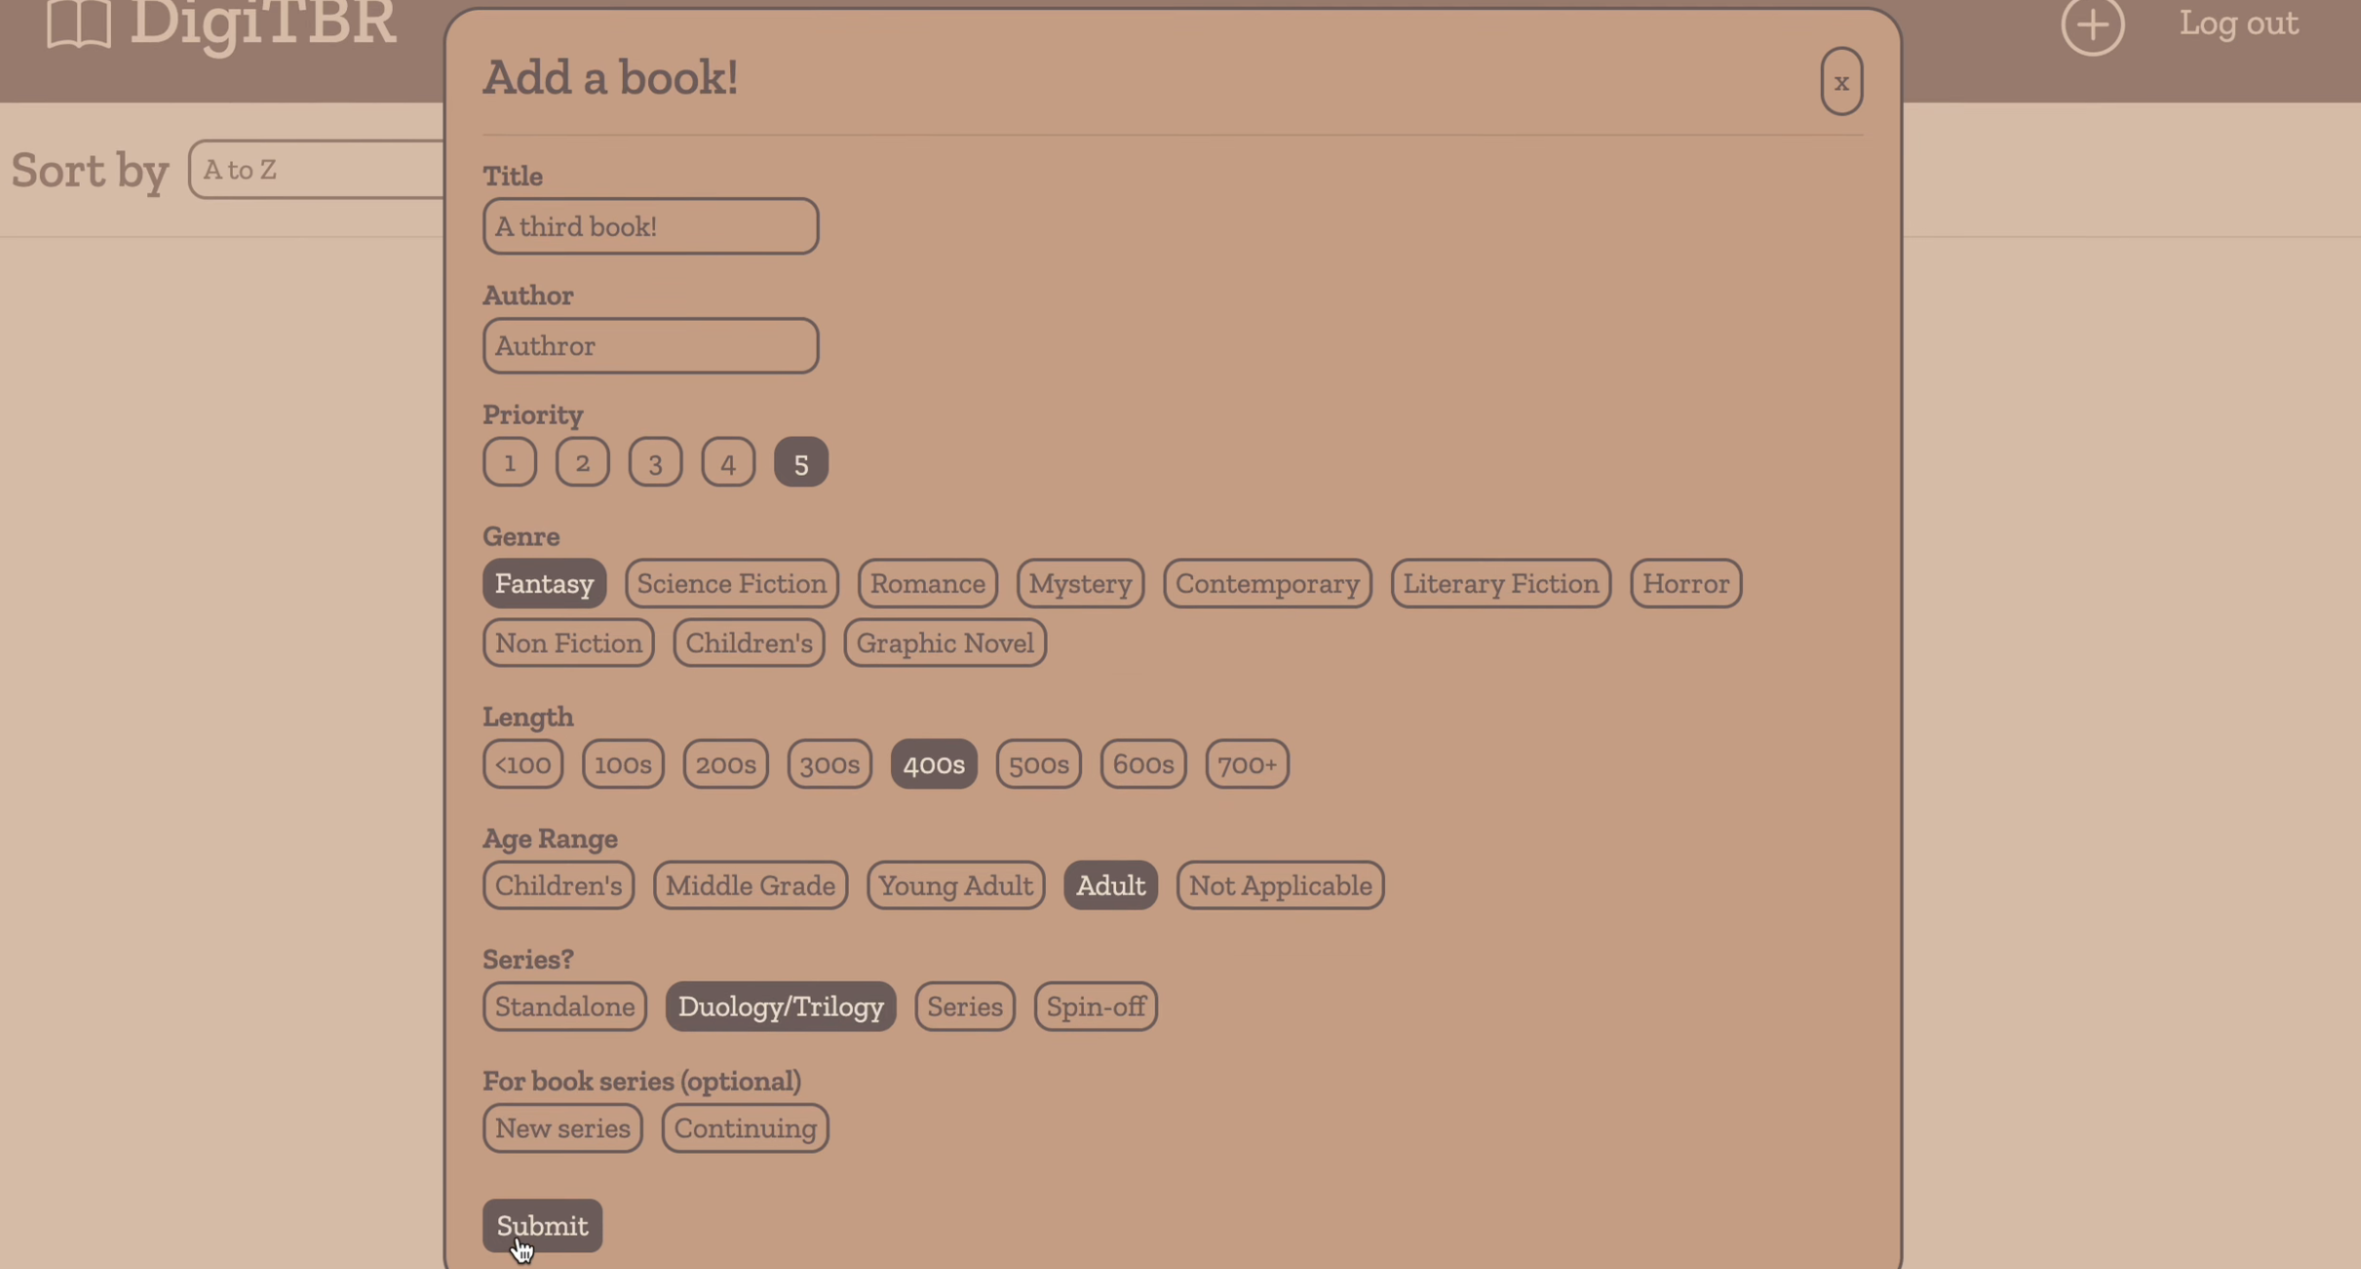Choose the Spin-off series type
Viewport: 2361px width, 1269px height.
coord(1095,1007)
